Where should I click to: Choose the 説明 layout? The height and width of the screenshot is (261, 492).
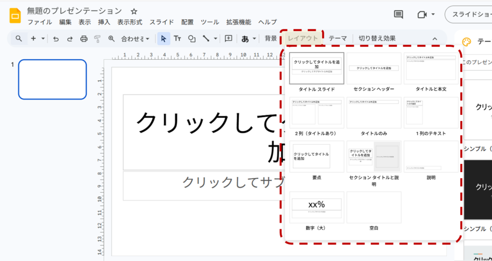tap(431, 156)
